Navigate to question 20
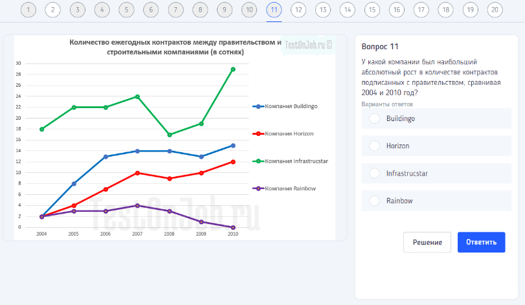Viewport: 525px width, 305px height. click(x=495, y=10)
